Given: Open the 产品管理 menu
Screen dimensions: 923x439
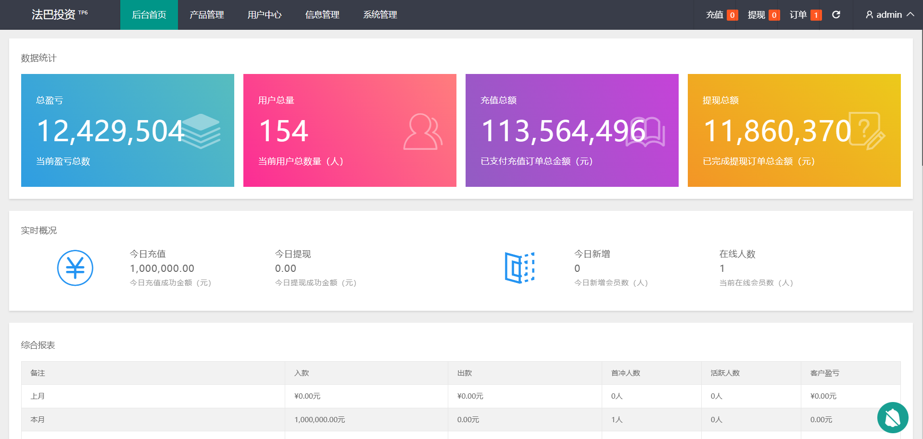Looking at the screenshot, I should (207, 15).
